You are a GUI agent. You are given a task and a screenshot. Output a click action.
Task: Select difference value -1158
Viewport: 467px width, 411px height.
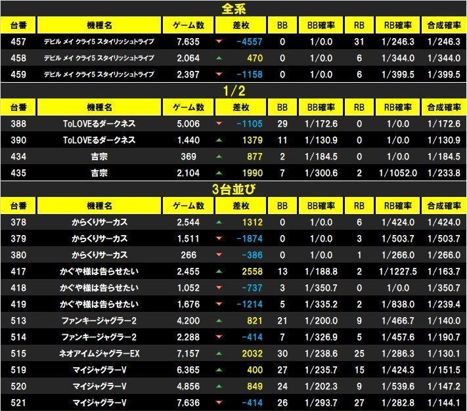click(x=250, y=74)
